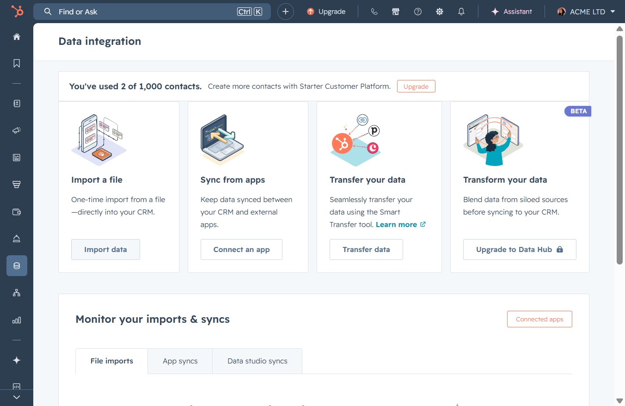Click the Transfer your data illustration

tap(355, 140)
